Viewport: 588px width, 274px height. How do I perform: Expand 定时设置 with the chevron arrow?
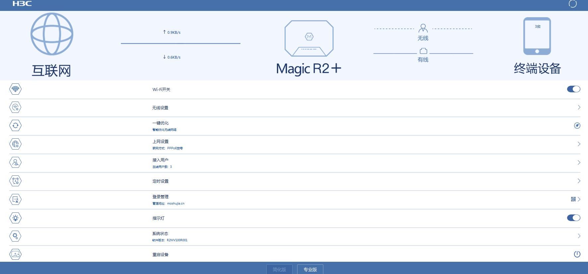(x=579, y=181)
